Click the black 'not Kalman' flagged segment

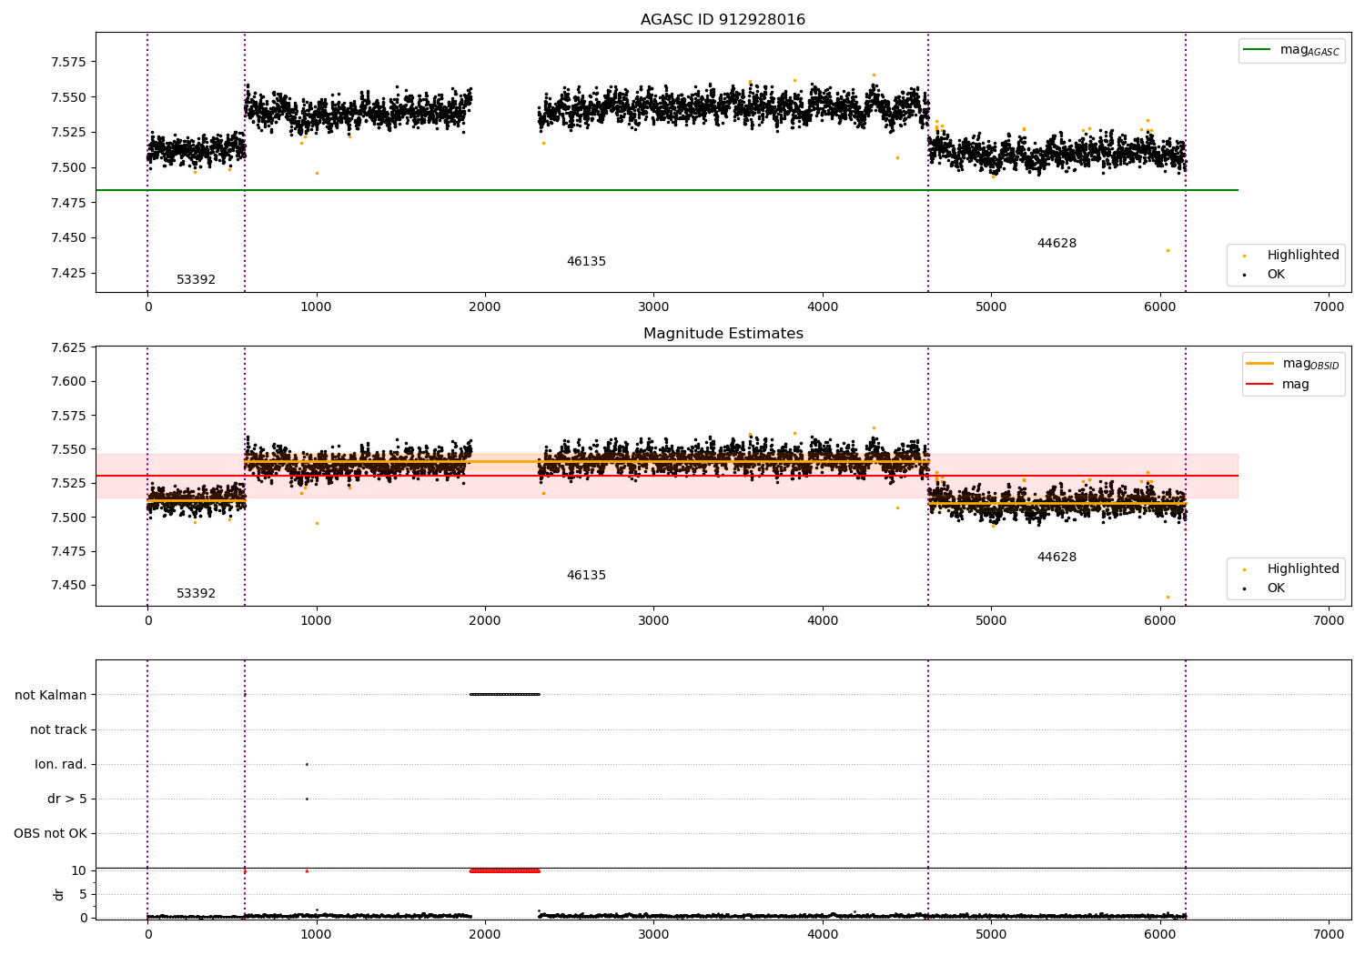click(504, 694)
